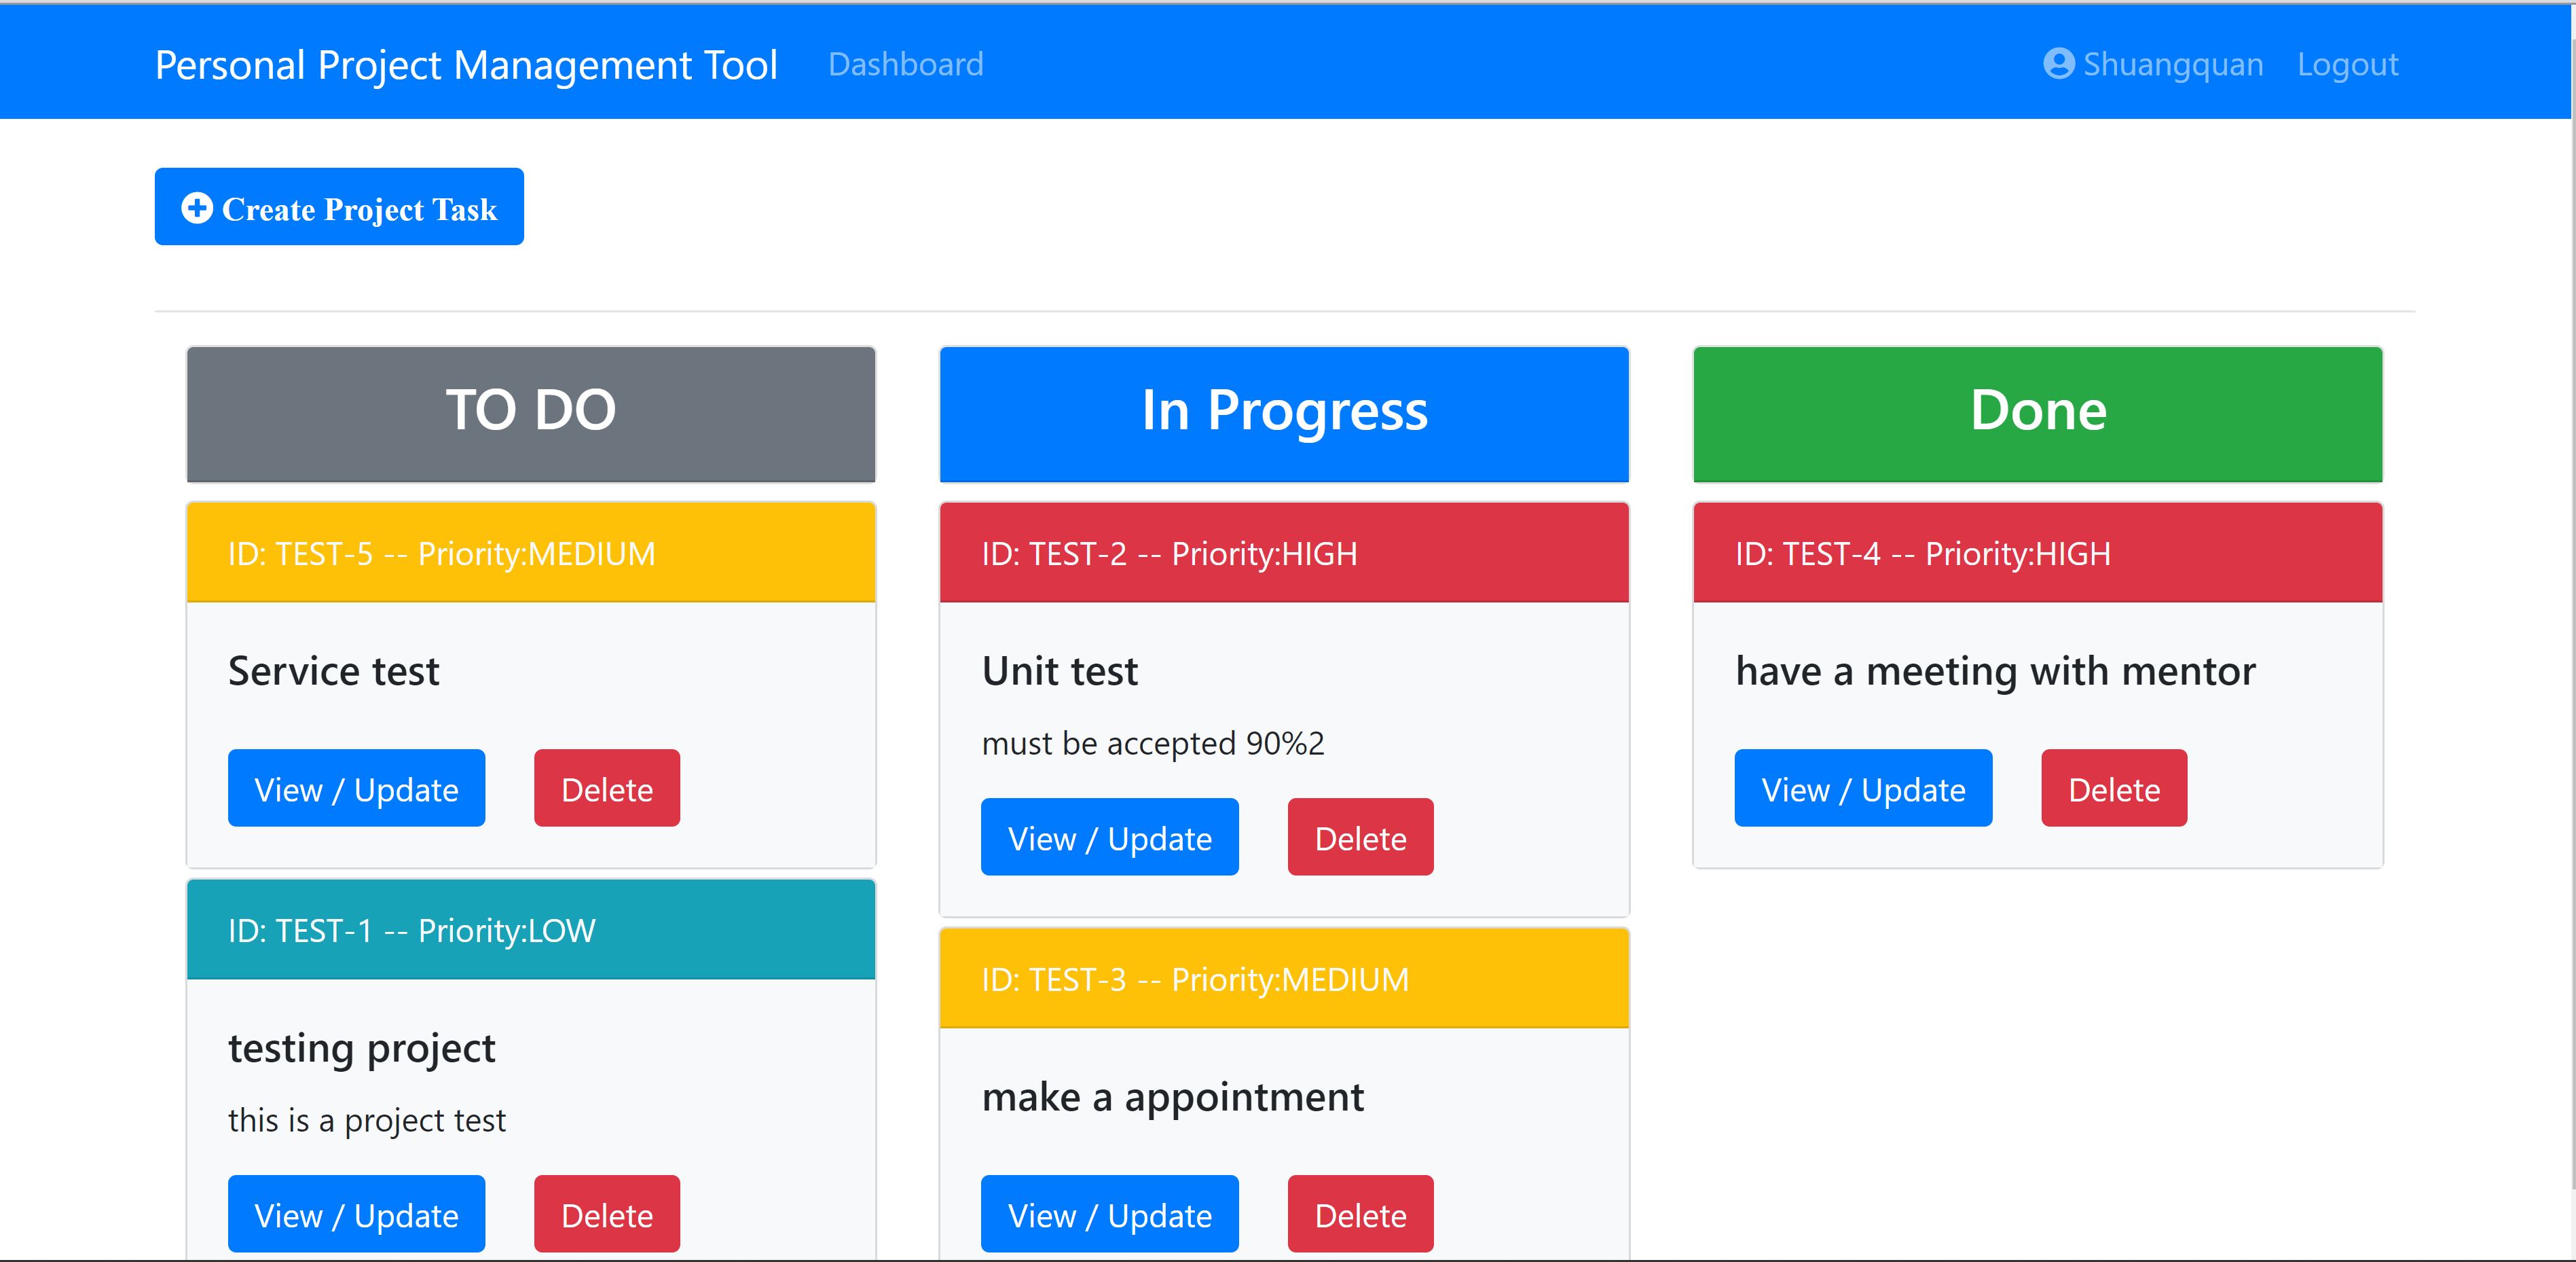This screenshot has height=1262, width=2576.
Task: Click the TEST-5 Priority:MEDIUM card header
Action: click(531, 552)
